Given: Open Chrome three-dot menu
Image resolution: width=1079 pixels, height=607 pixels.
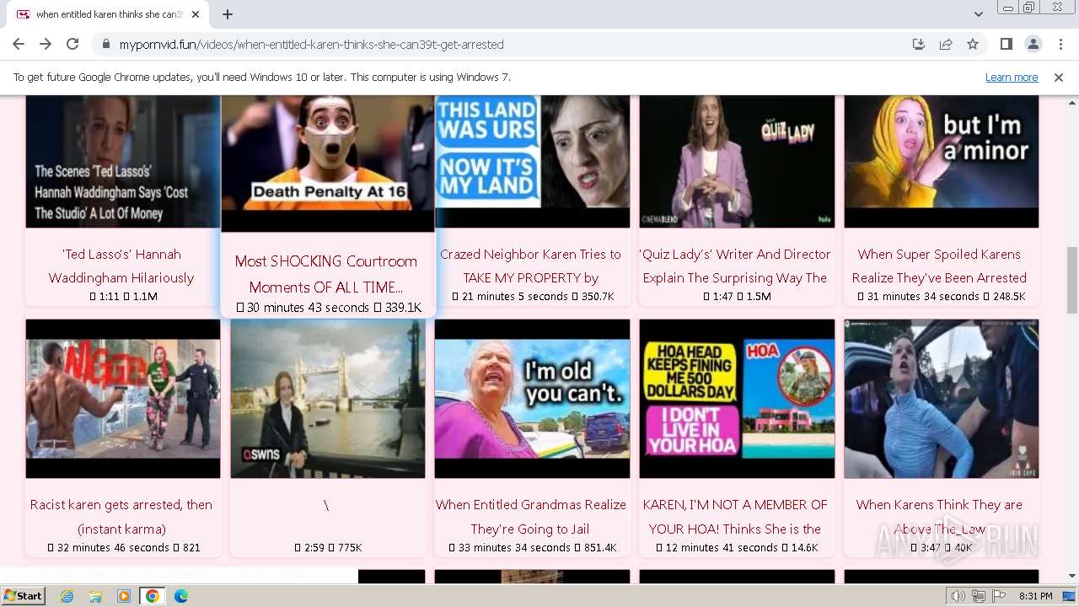Looking at the screenshot, I should point(1060,44).
